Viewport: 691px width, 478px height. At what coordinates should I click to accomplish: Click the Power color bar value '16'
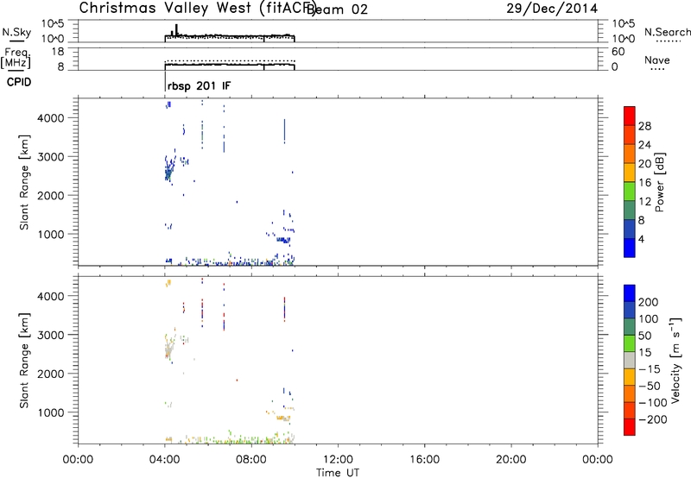pyautogui.click(x=644, y=183)
